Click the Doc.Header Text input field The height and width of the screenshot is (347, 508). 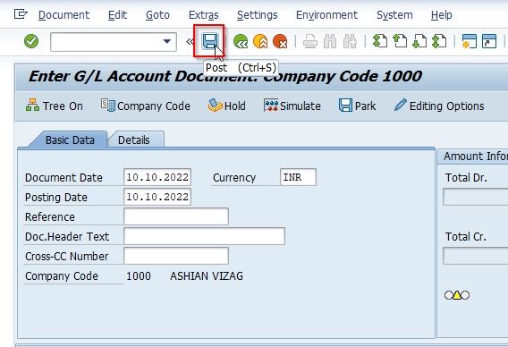(x=204, y=236)
